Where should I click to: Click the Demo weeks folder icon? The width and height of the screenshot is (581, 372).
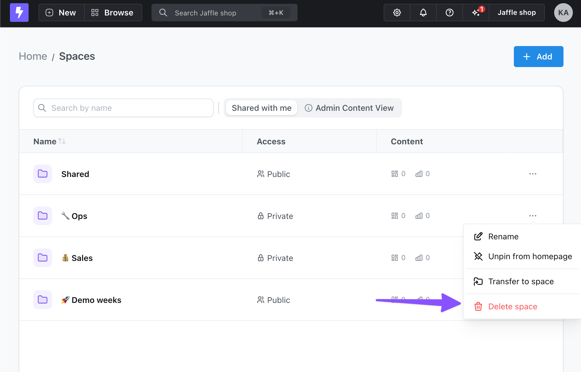(x=43, y=300)
